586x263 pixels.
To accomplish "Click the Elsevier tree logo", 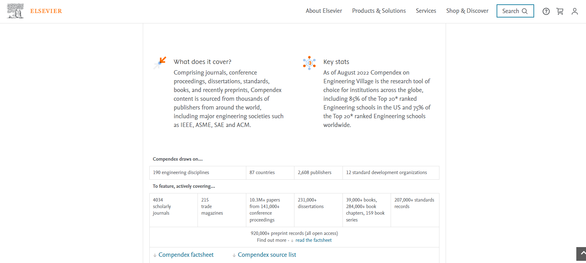I will click(15, 11).
